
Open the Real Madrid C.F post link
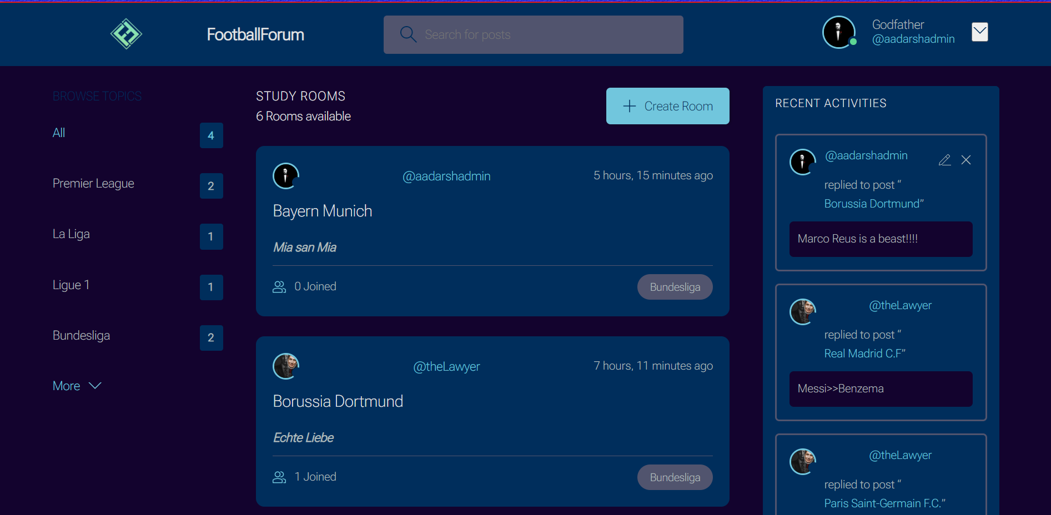[863, 354]
